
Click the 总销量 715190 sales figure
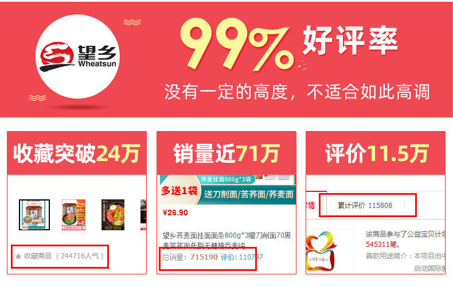[190, 257]
